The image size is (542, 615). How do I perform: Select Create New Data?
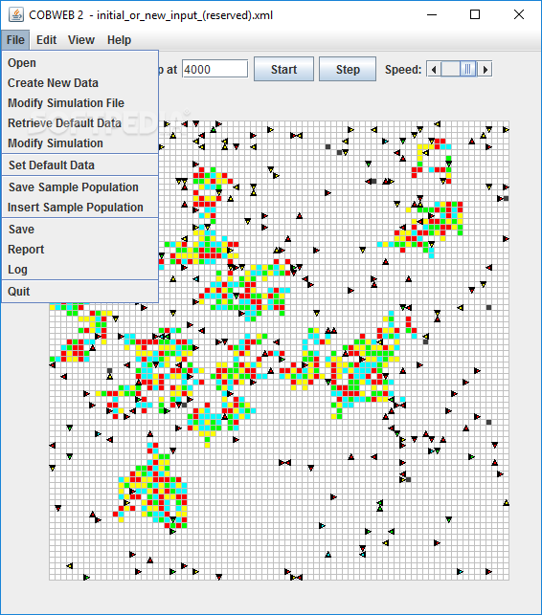coord(80,83)
